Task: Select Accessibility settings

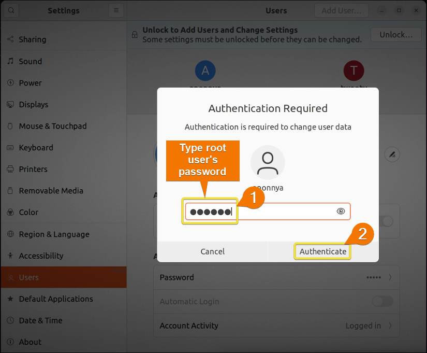Action: tap(64, 256)
